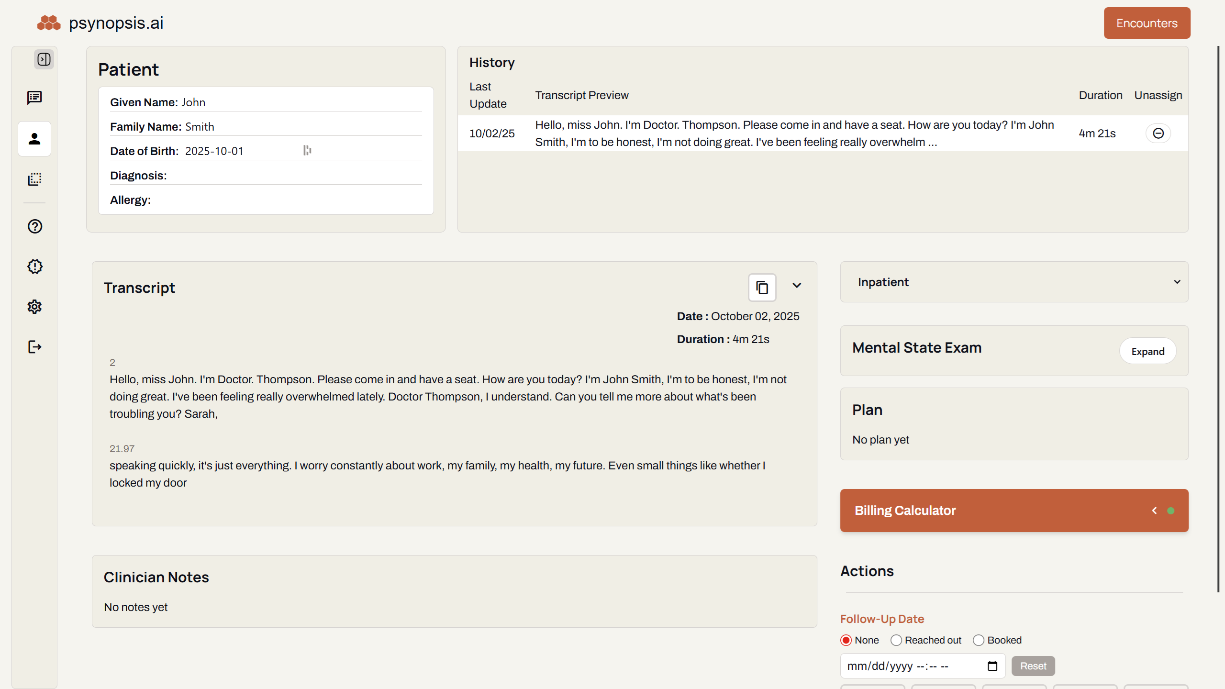Expand the Mental State Exam
This screenshot has width=1225, height=689.
[1148, 351]
